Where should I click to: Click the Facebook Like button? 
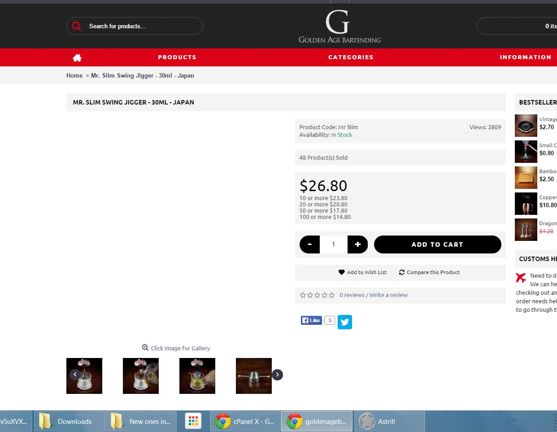pos(311,320)
